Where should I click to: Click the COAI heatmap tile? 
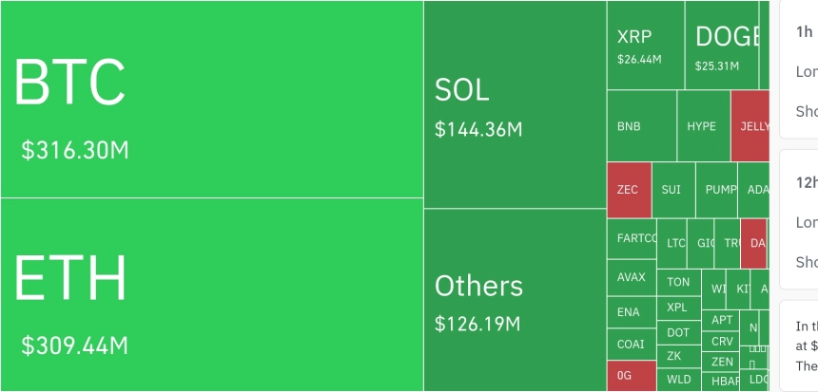[x=632, y=345]
